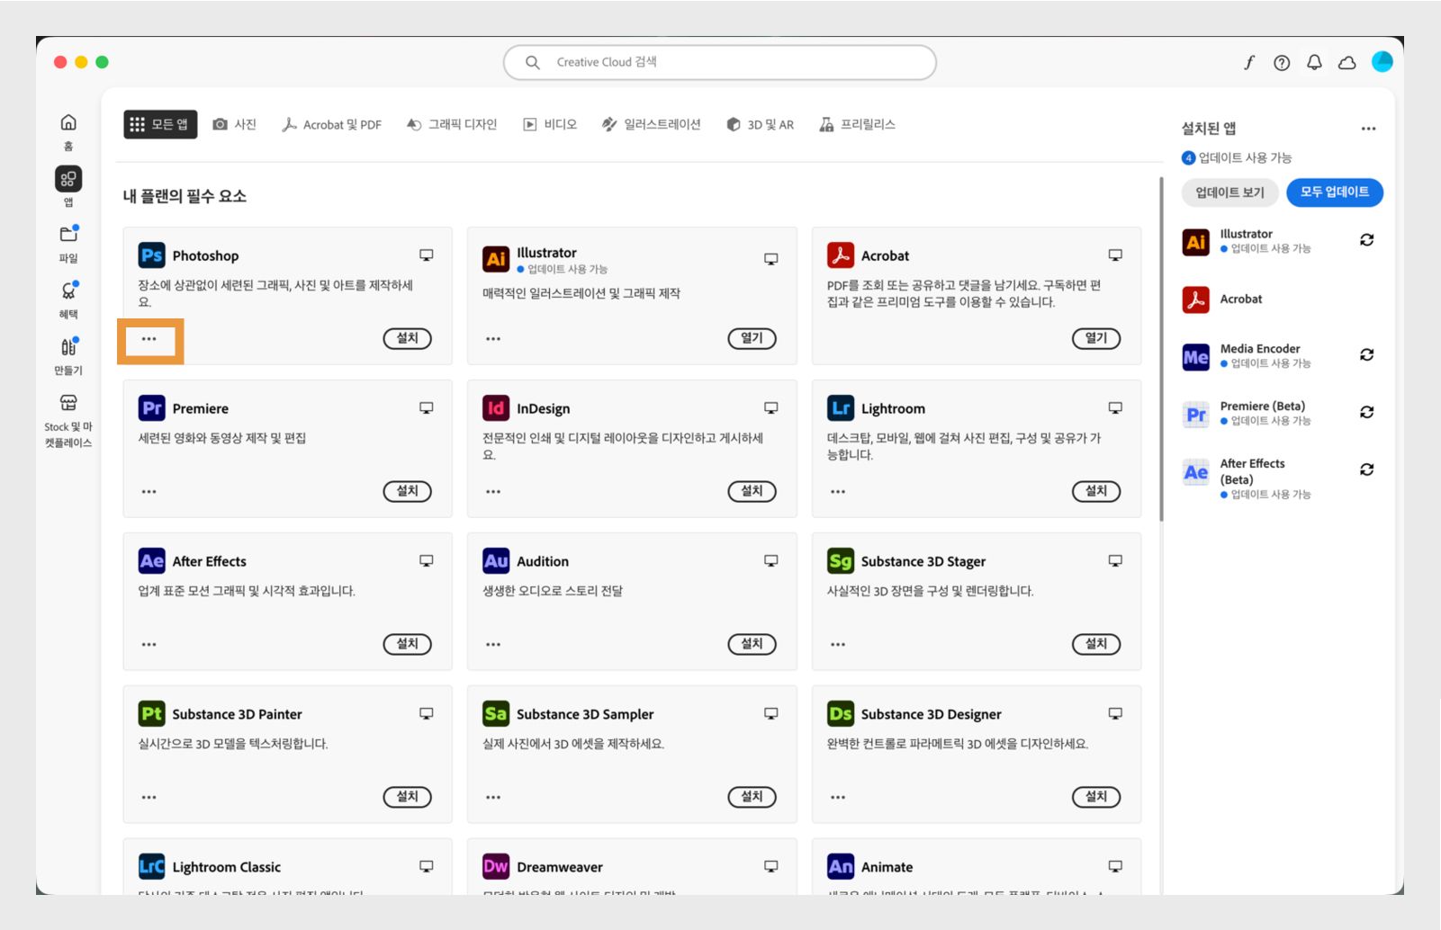
Task: Click the desktop icon on the Photoshop card
Action: [427, 255]
